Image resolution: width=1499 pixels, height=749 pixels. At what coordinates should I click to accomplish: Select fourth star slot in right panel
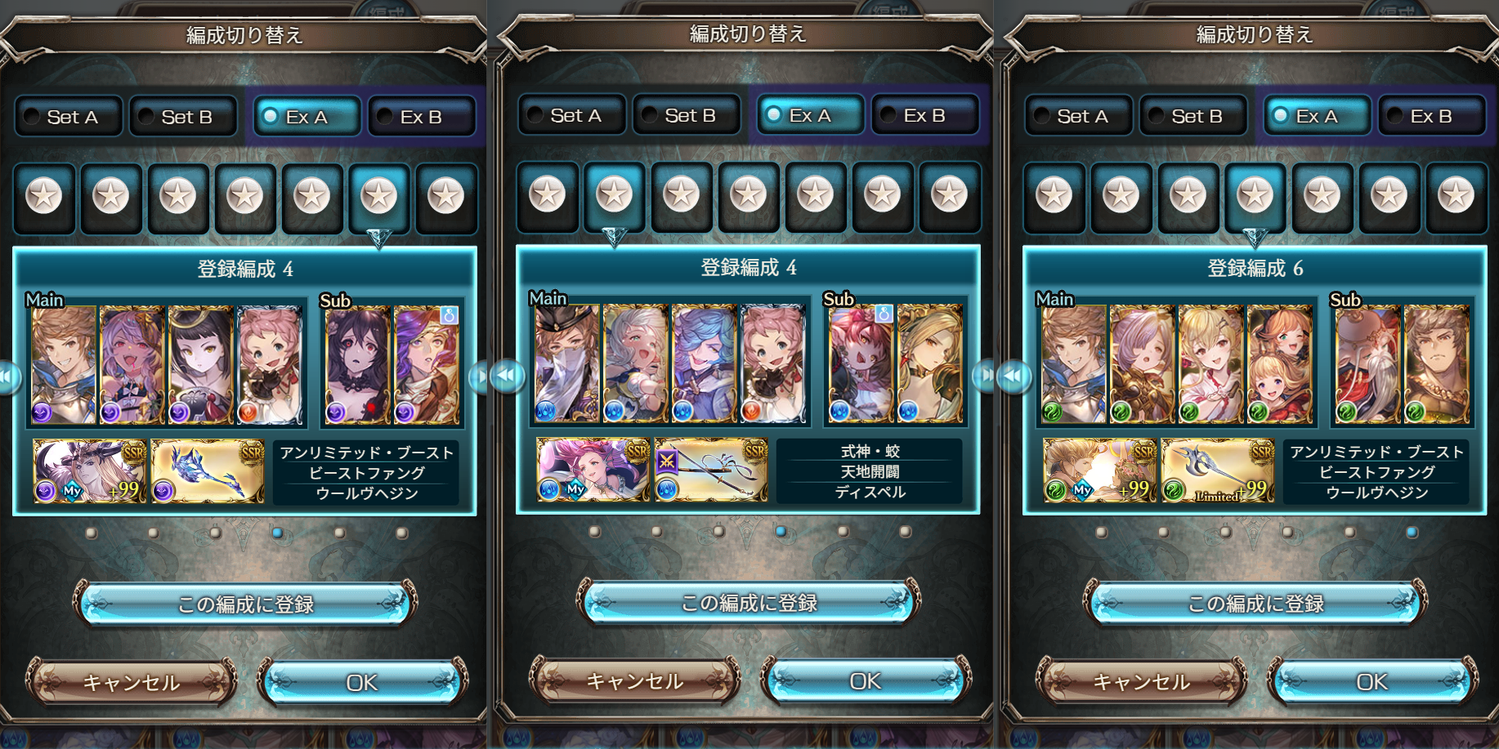coord(1255,196)
